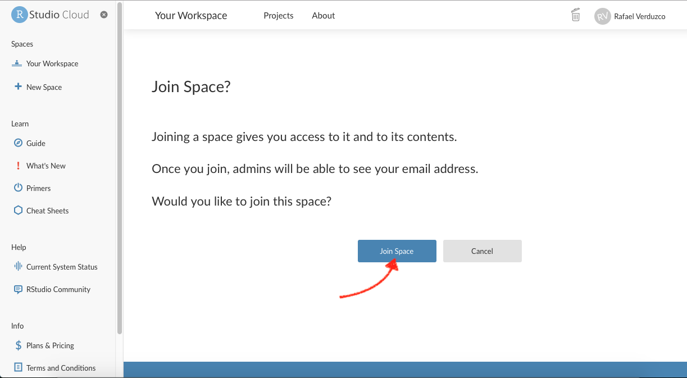Expand the Spaces section header
This screenshot has width=687, height=378.
(22, 44)
